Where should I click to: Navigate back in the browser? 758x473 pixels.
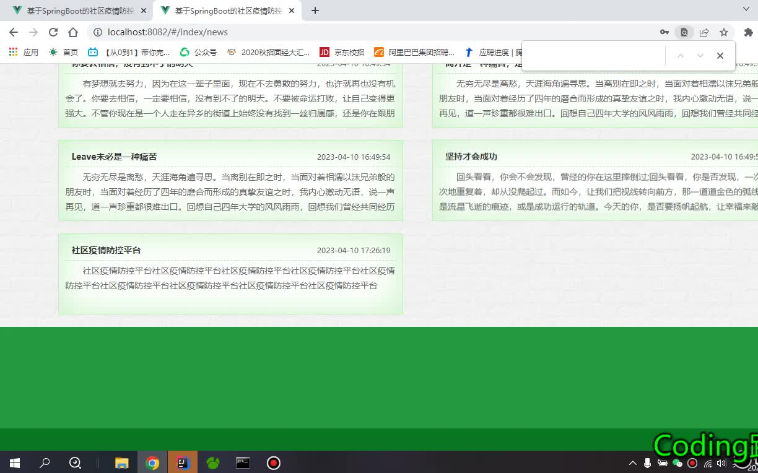[13, 32]
